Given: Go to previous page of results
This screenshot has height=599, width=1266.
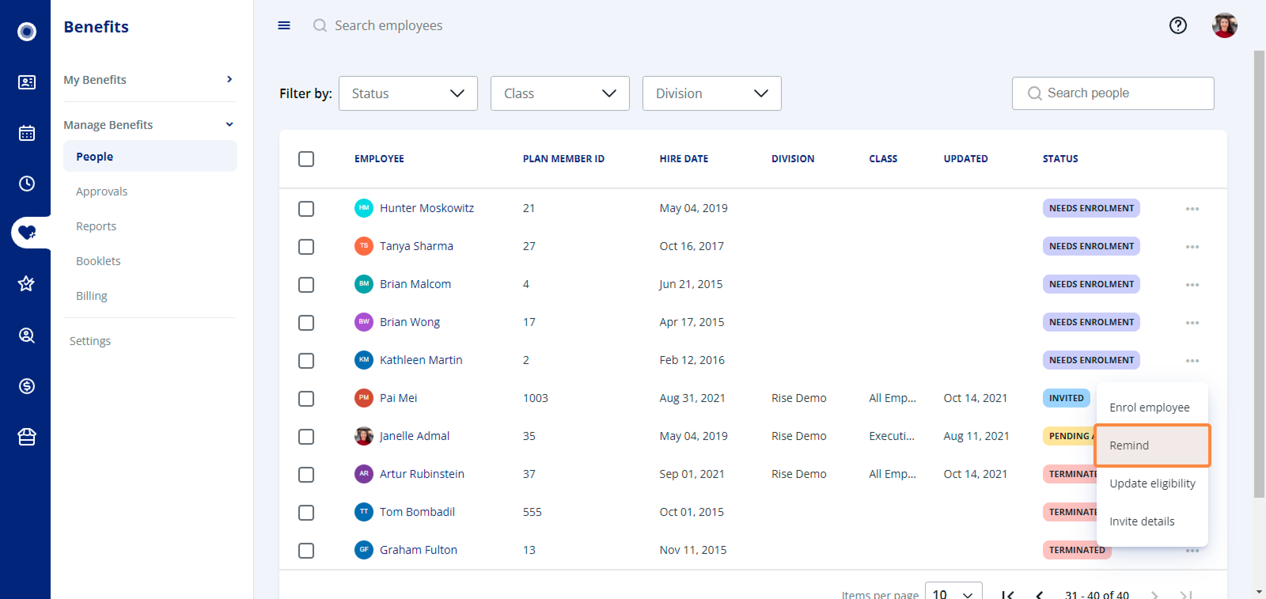Looking at the screenshot, I should coord(1039,595).
